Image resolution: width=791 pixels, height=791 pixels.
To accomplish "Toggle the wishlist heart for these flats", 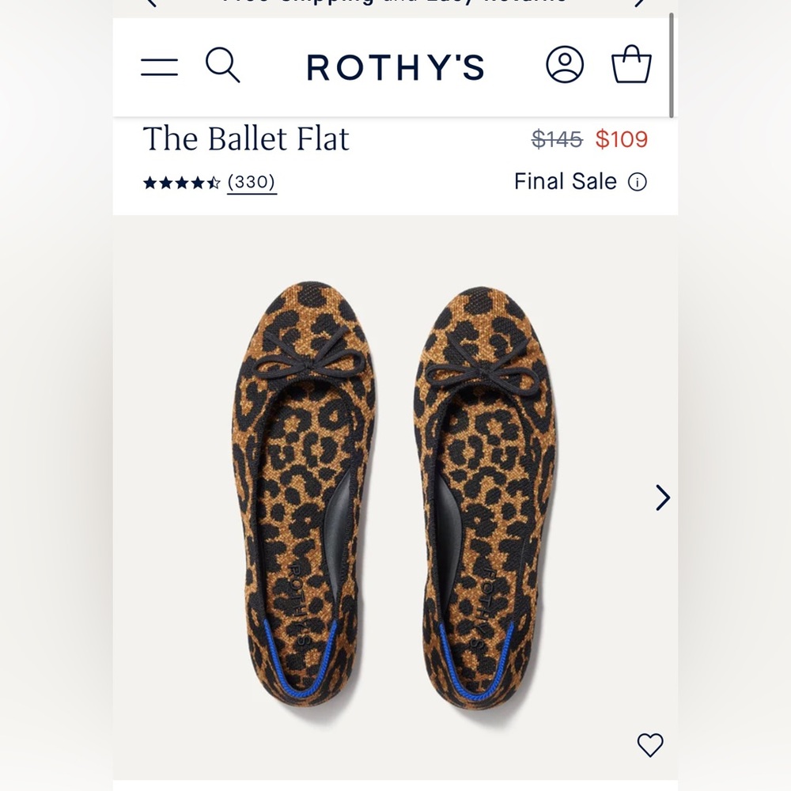I will 650,744.
